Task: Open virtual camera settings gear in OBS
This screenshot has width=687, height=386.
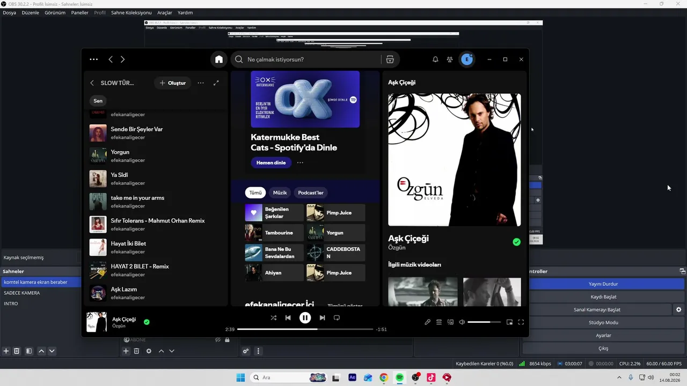Action: click(678, 310)
